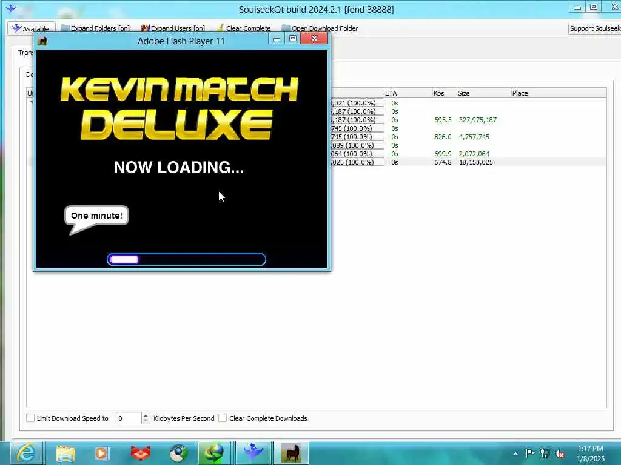Open File Explorer from taskbar
The image size is (621, 465).
coord(65,453)
